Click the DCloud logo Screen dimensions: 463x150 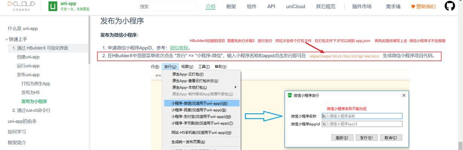point(21,6)
